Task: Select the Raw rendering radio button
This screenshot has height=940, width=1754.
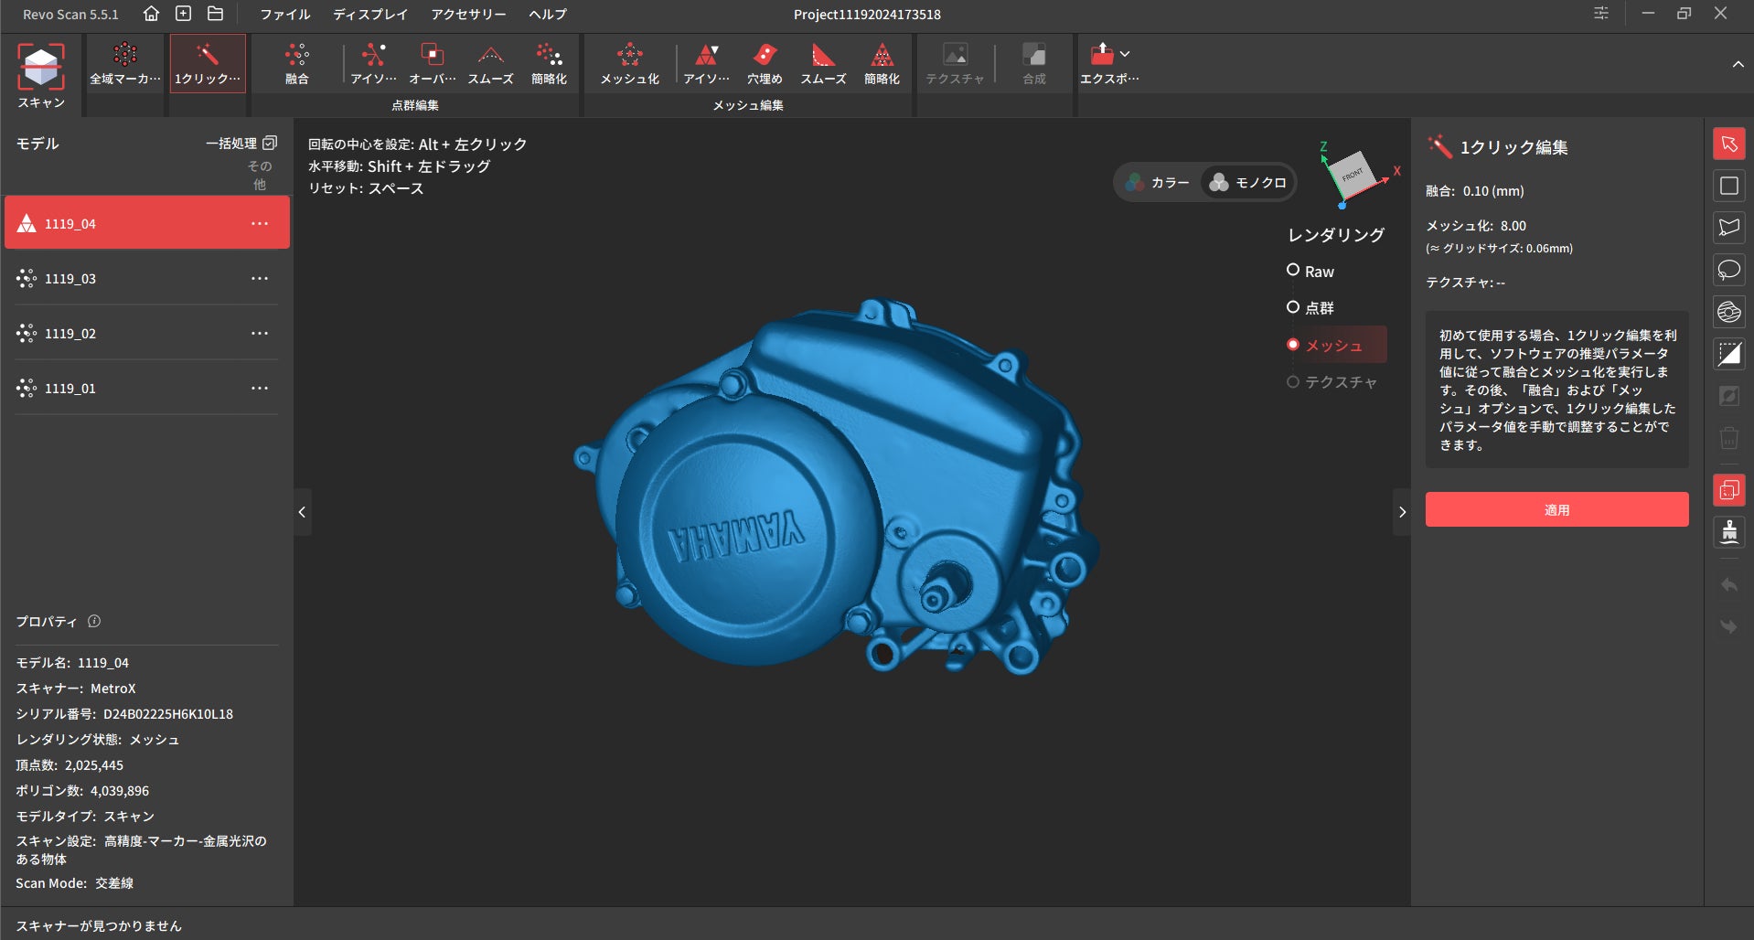Action: (1293, 271)
